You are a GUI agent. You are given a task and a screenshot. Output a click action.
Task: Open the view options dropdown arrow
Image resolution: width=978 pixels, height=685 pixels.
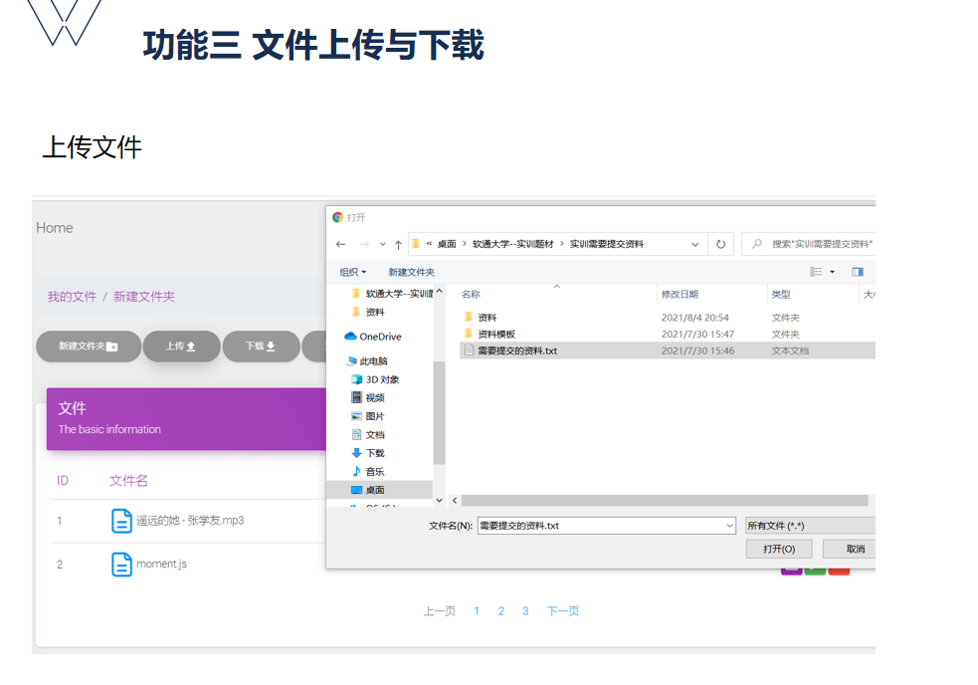[832, 272]
